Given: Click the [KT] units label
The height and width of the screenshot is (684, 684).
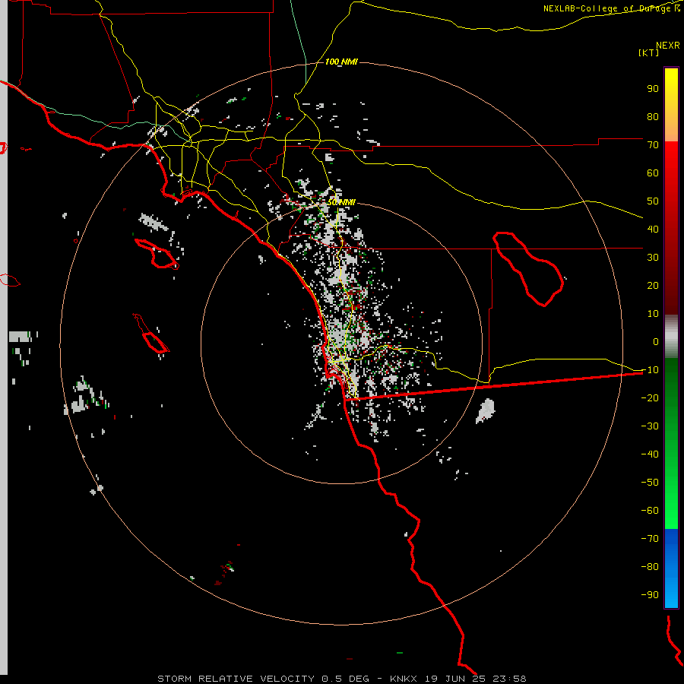Looking at the screenshot, I should [x=649, y=52].
